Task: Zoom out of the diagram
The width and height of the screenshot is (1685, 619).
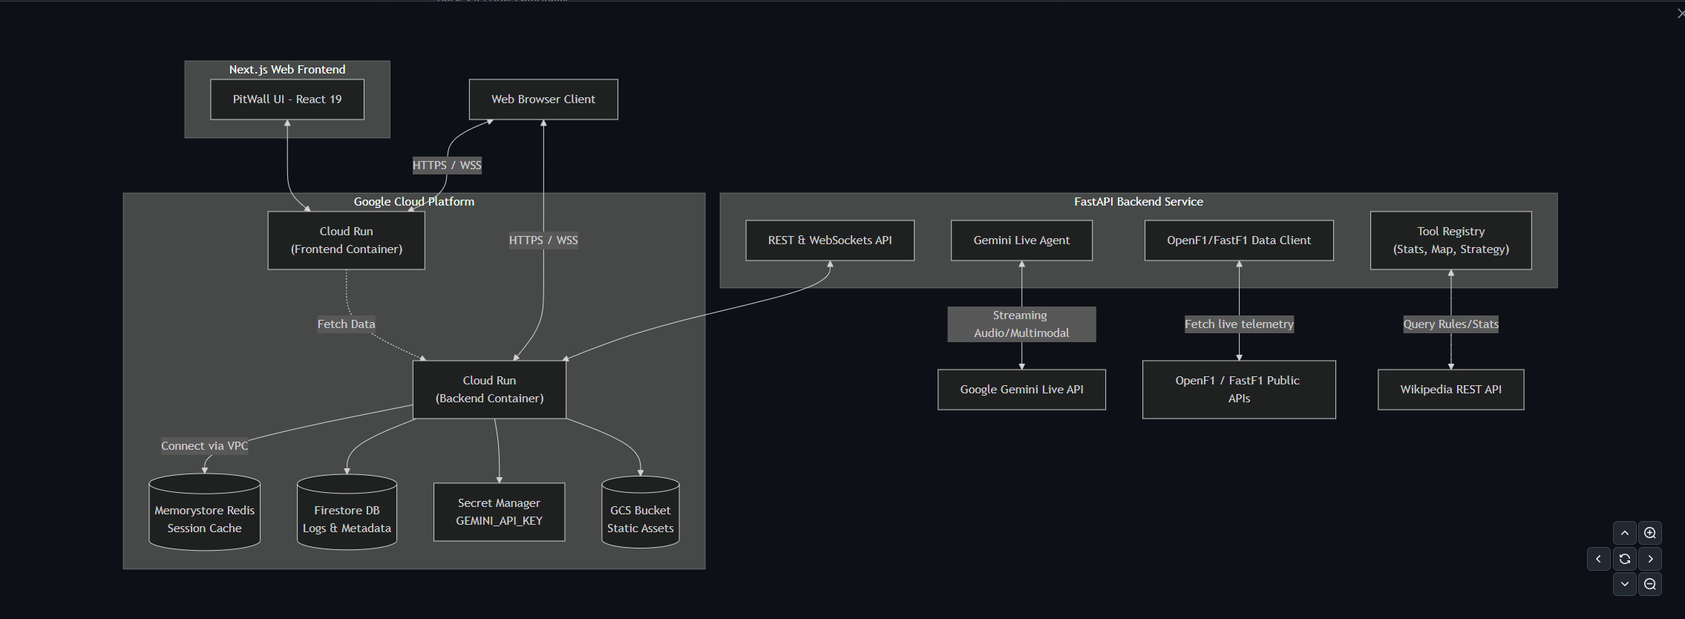Action: tap(1649, 584)
